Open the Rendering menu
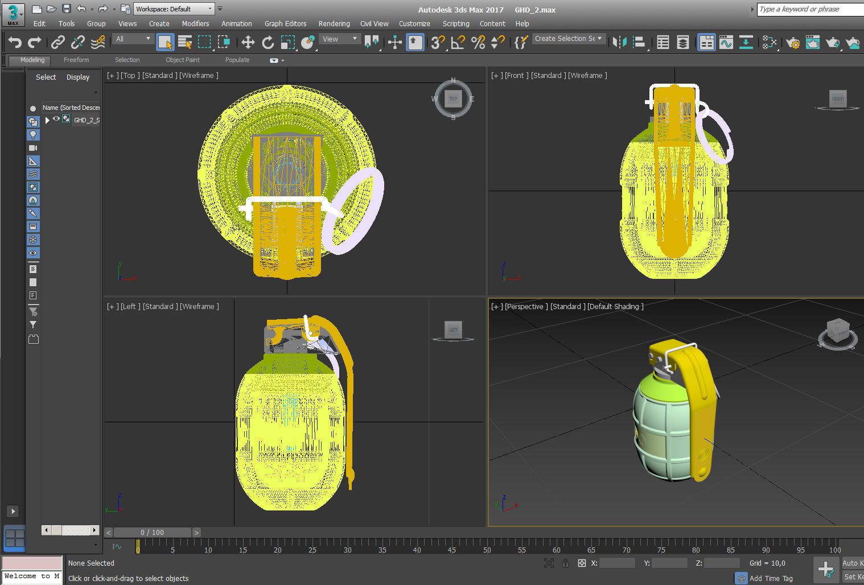This screenshot has height=585, width=864. tap(334, 23)
